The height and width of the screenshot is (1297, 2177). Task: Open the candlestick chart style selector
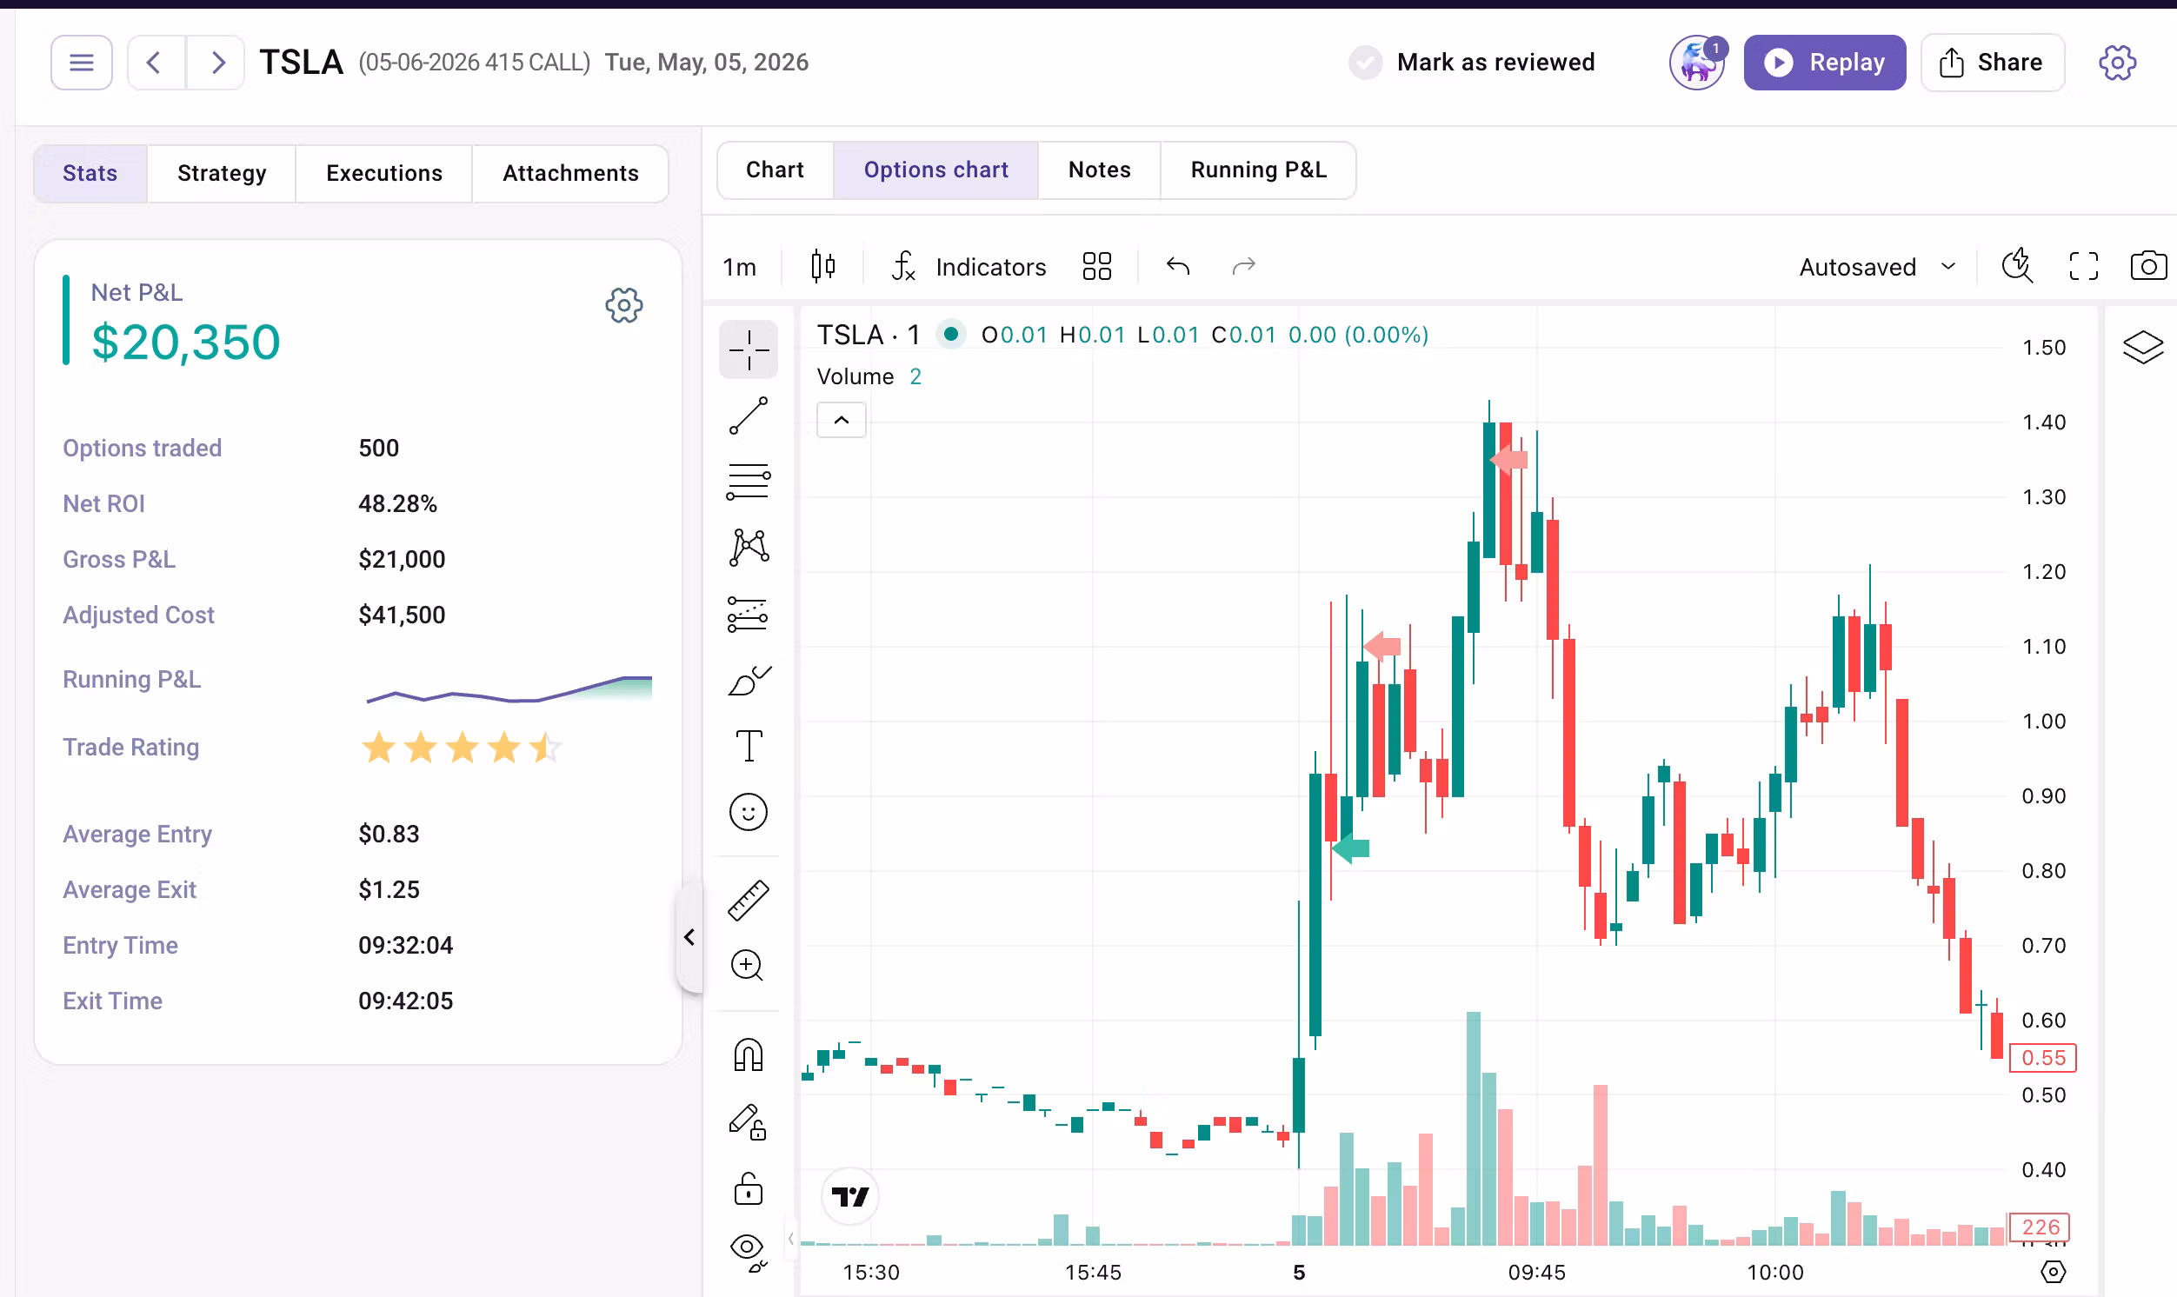(823, 266)
